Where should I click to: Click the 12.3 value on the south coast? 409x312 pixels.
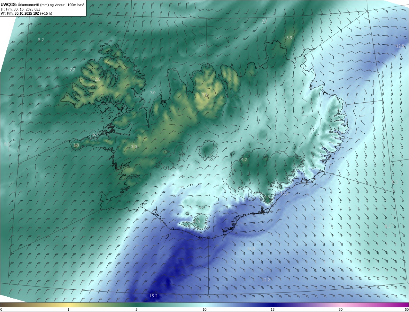click(285, 194)
